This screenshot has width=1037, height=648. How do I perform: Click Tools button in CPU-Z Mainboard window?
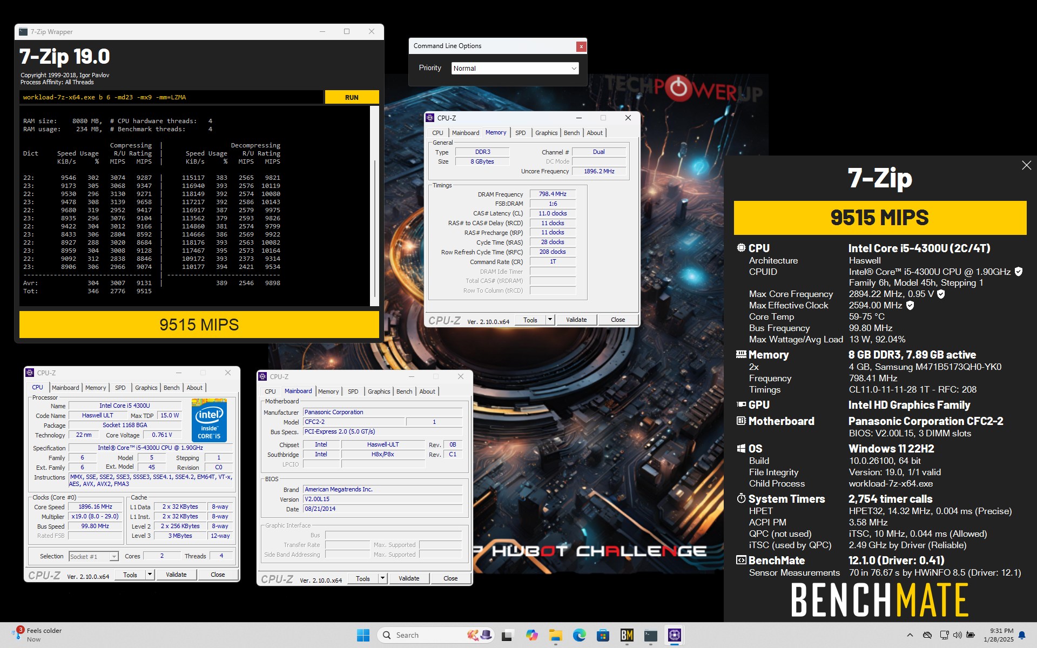[363, 578]
